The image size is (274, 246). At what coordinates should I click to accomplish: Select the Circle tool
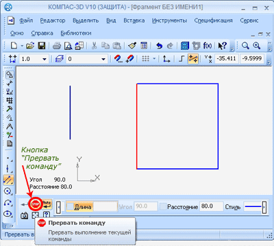pos(8,191)
